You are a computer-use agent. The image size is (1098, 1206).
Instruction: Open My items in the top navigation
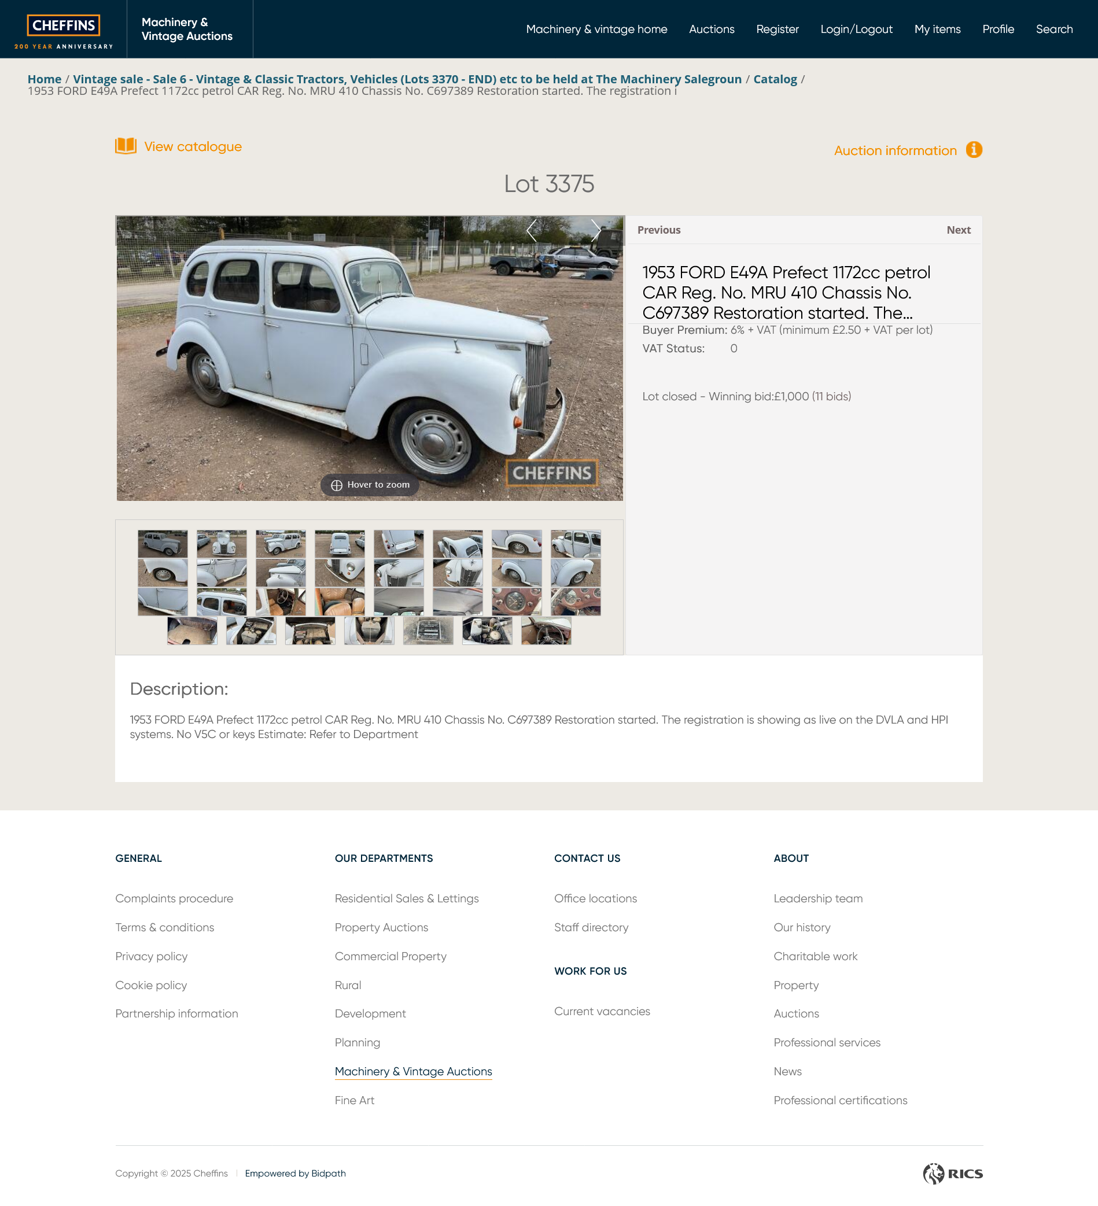937,29
